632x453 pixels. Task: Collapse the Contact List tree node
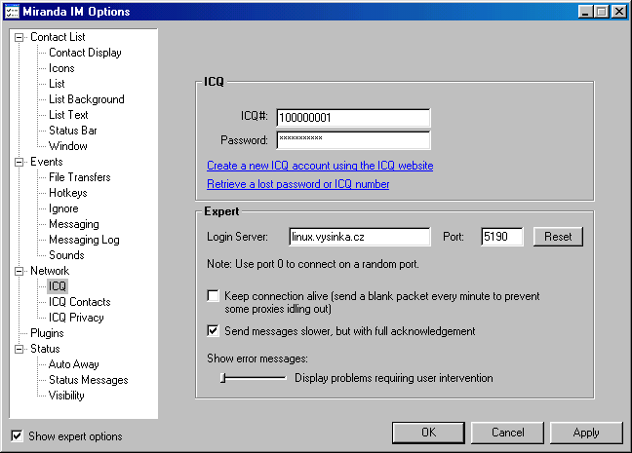click(x=19, y=37)
